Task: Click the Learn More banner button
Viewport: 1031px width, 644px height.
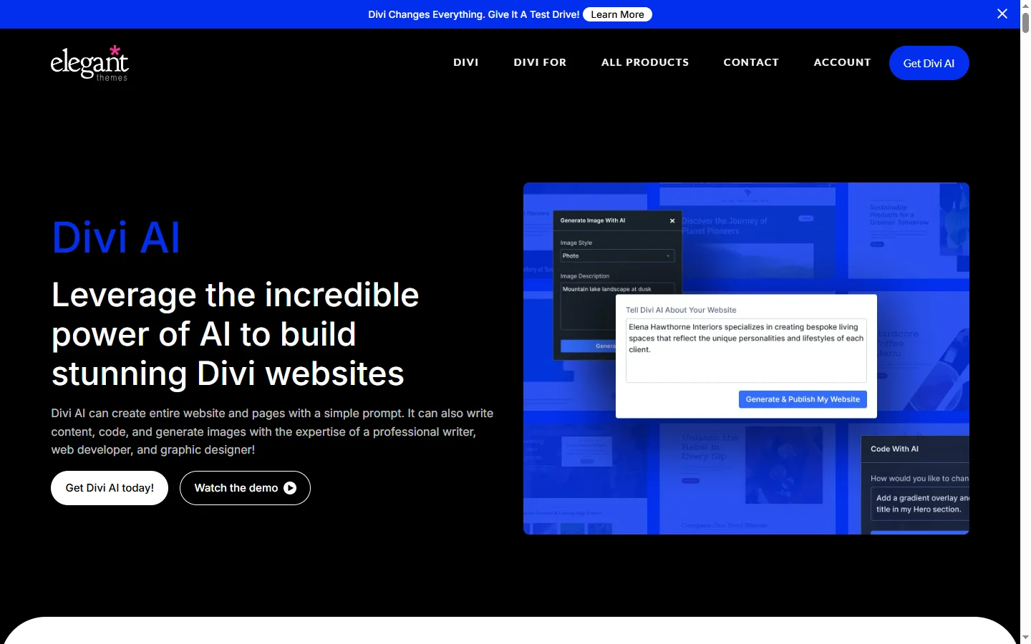Action: pyautogui.click(x=617, y=14)
